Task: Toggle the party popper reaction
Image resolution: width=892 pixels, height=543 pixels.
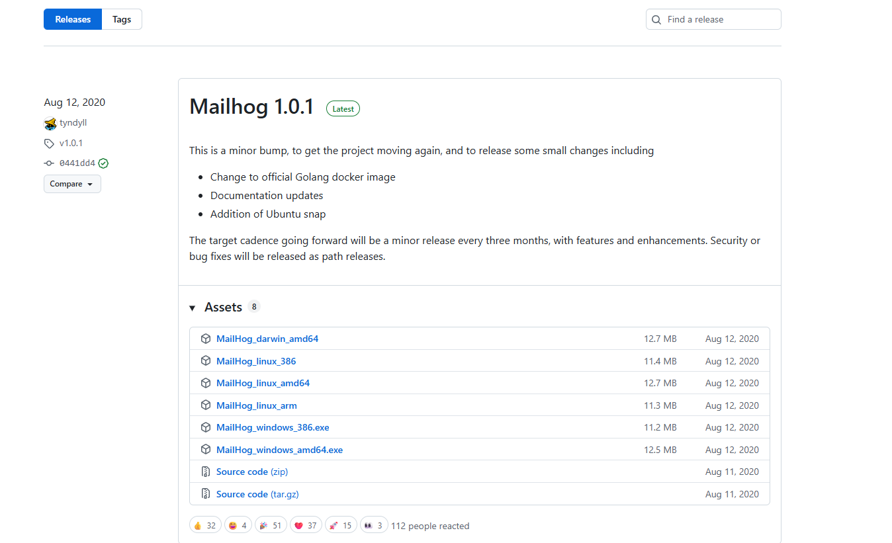Action: [x=270, y=525]
